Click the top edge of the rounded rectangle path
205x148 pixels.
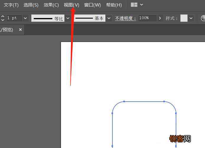point(144,101)
